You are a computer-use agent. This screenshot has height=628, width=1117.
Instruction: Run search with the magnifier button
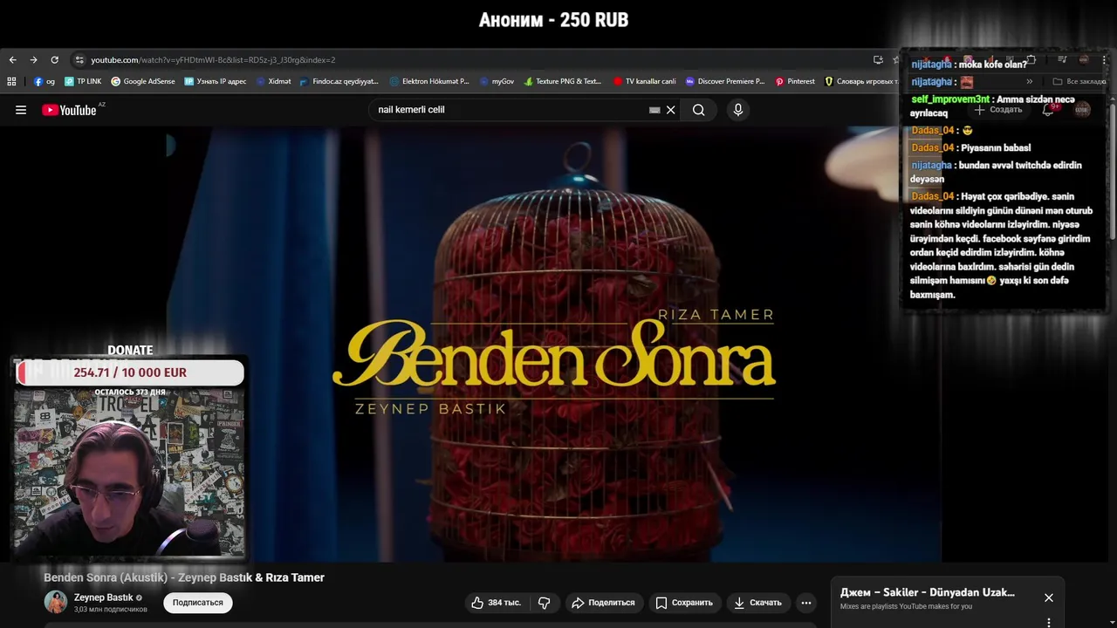click(699, 110)
